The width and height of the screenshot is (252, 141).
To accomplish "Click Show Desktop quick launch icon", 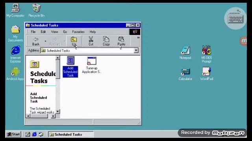I will coord(28,134).
